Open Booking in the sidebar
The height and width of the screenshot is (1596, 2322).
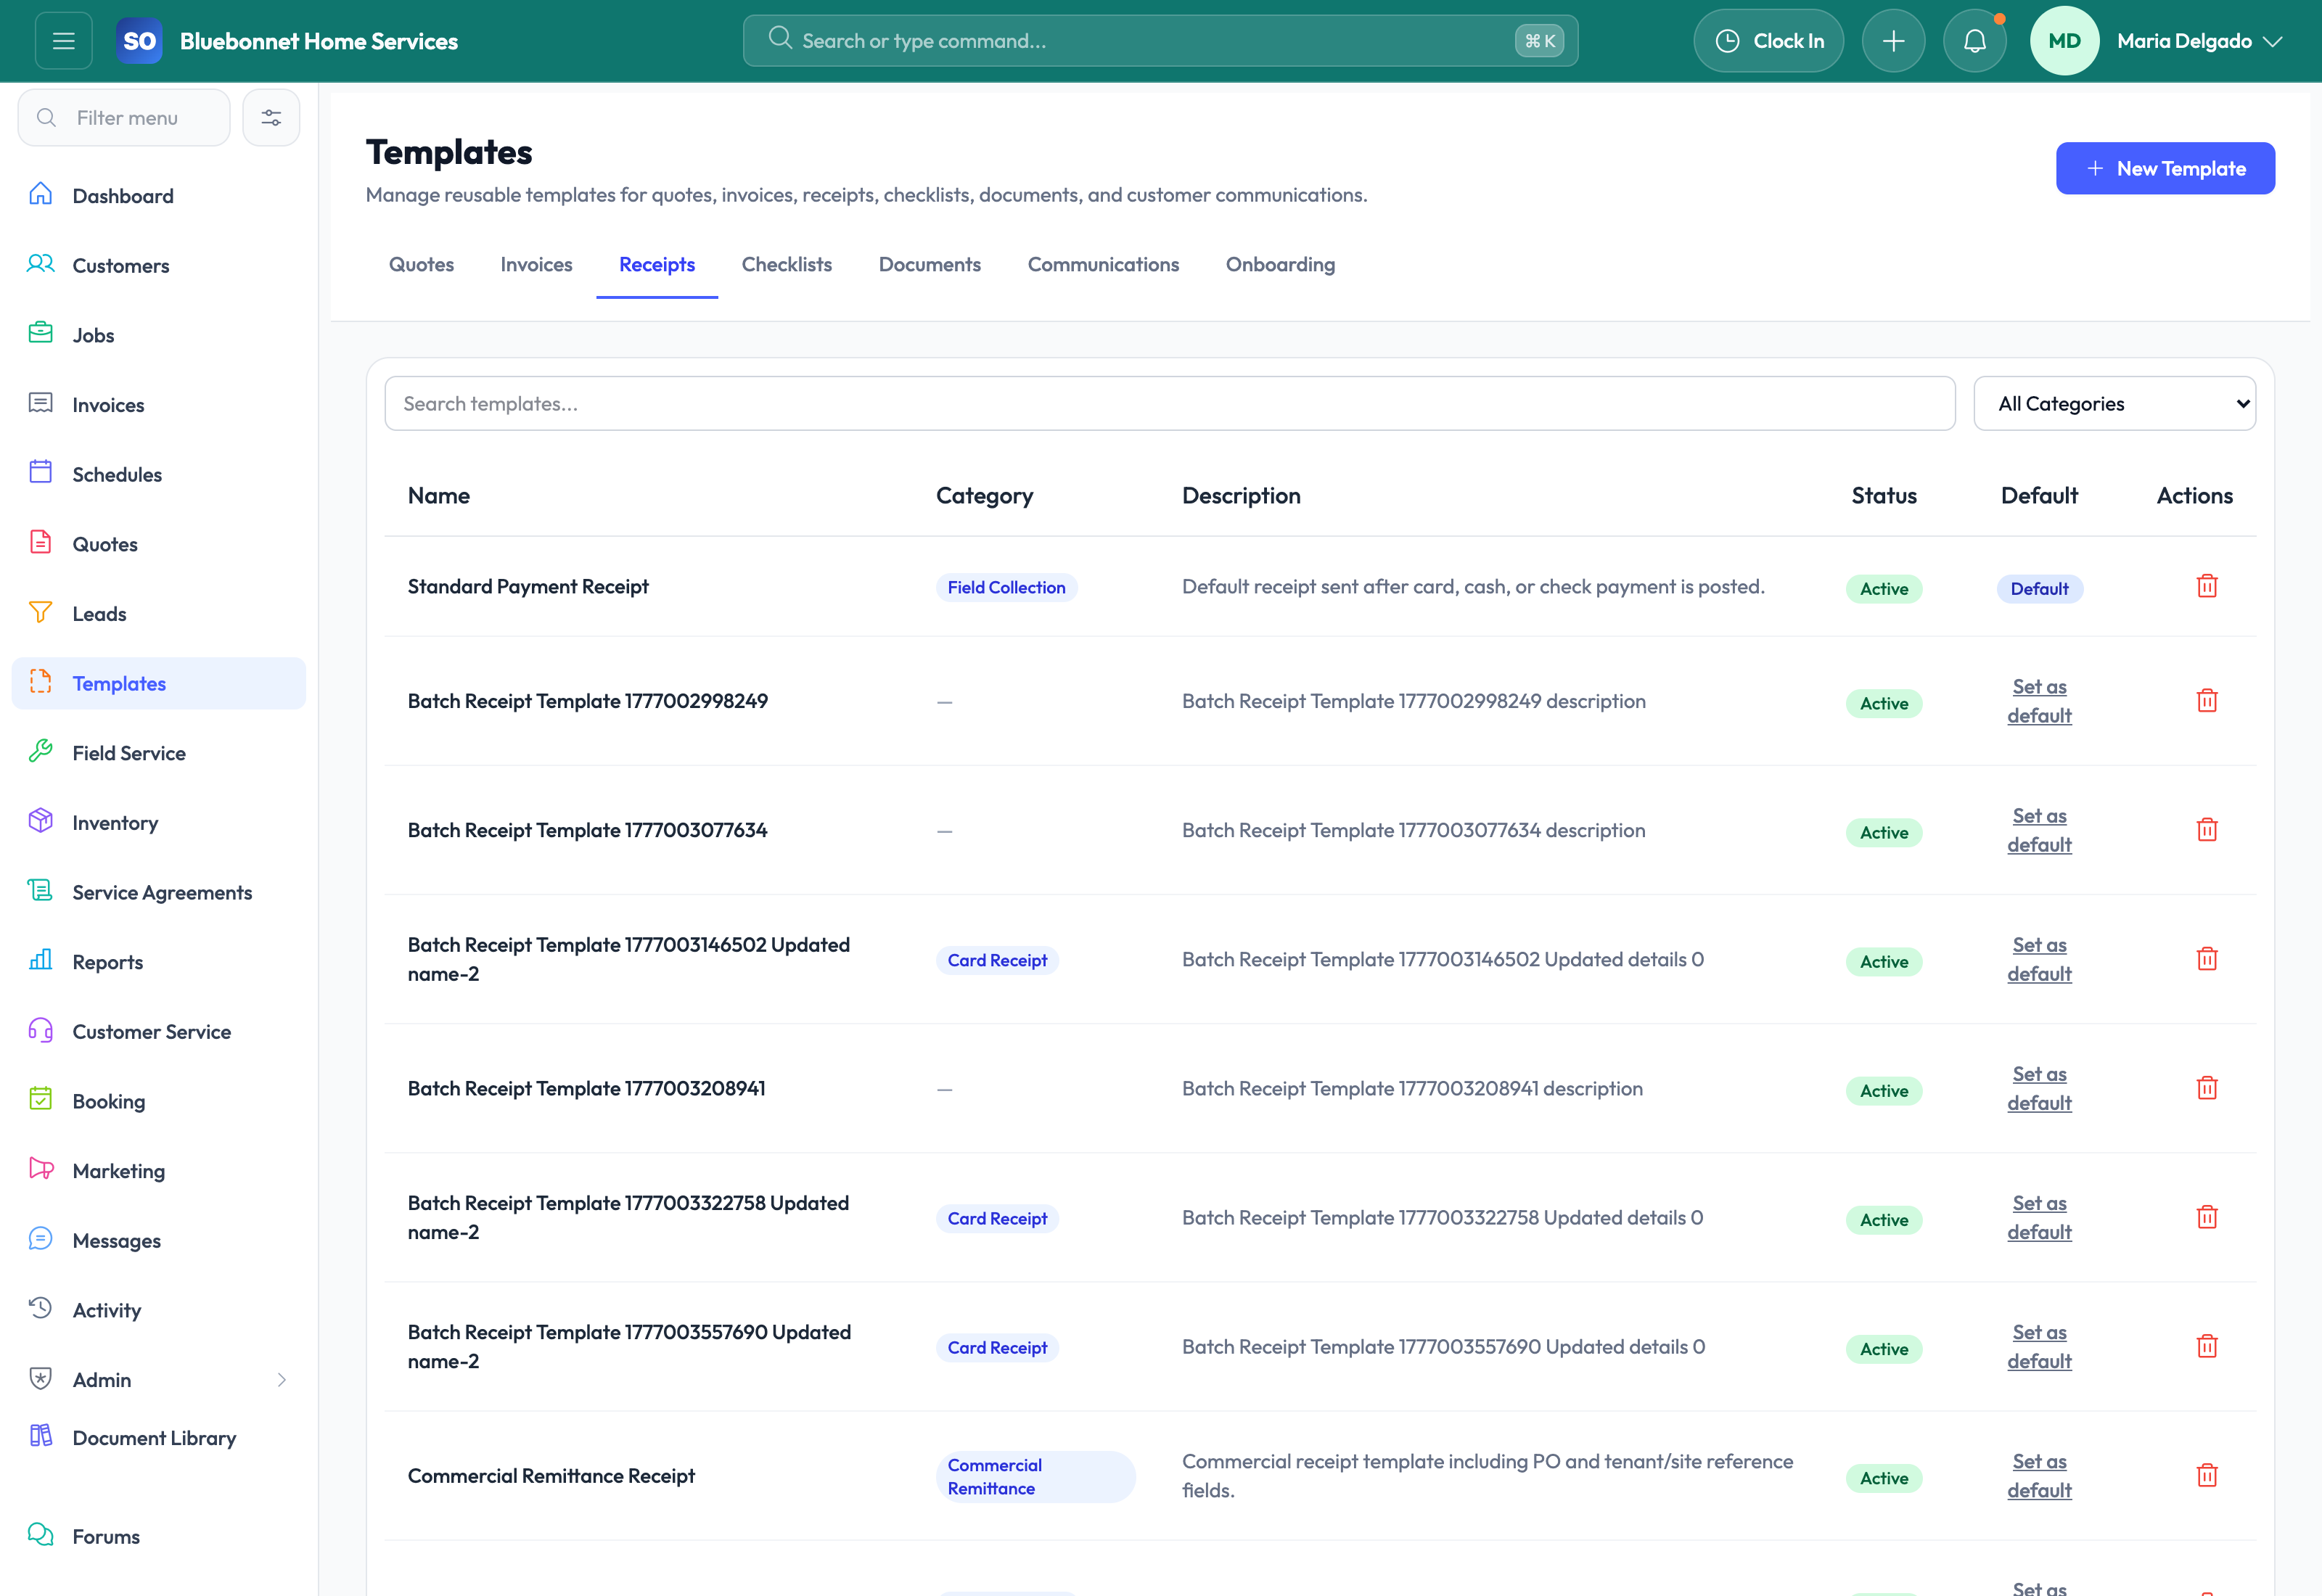[x=159, y=1101]
